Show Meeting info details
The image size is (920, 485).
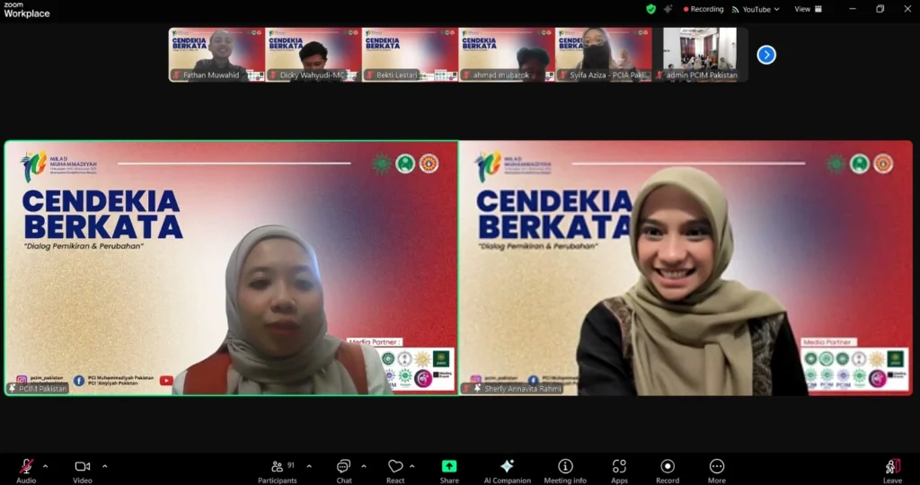click(x=565, y=471)
